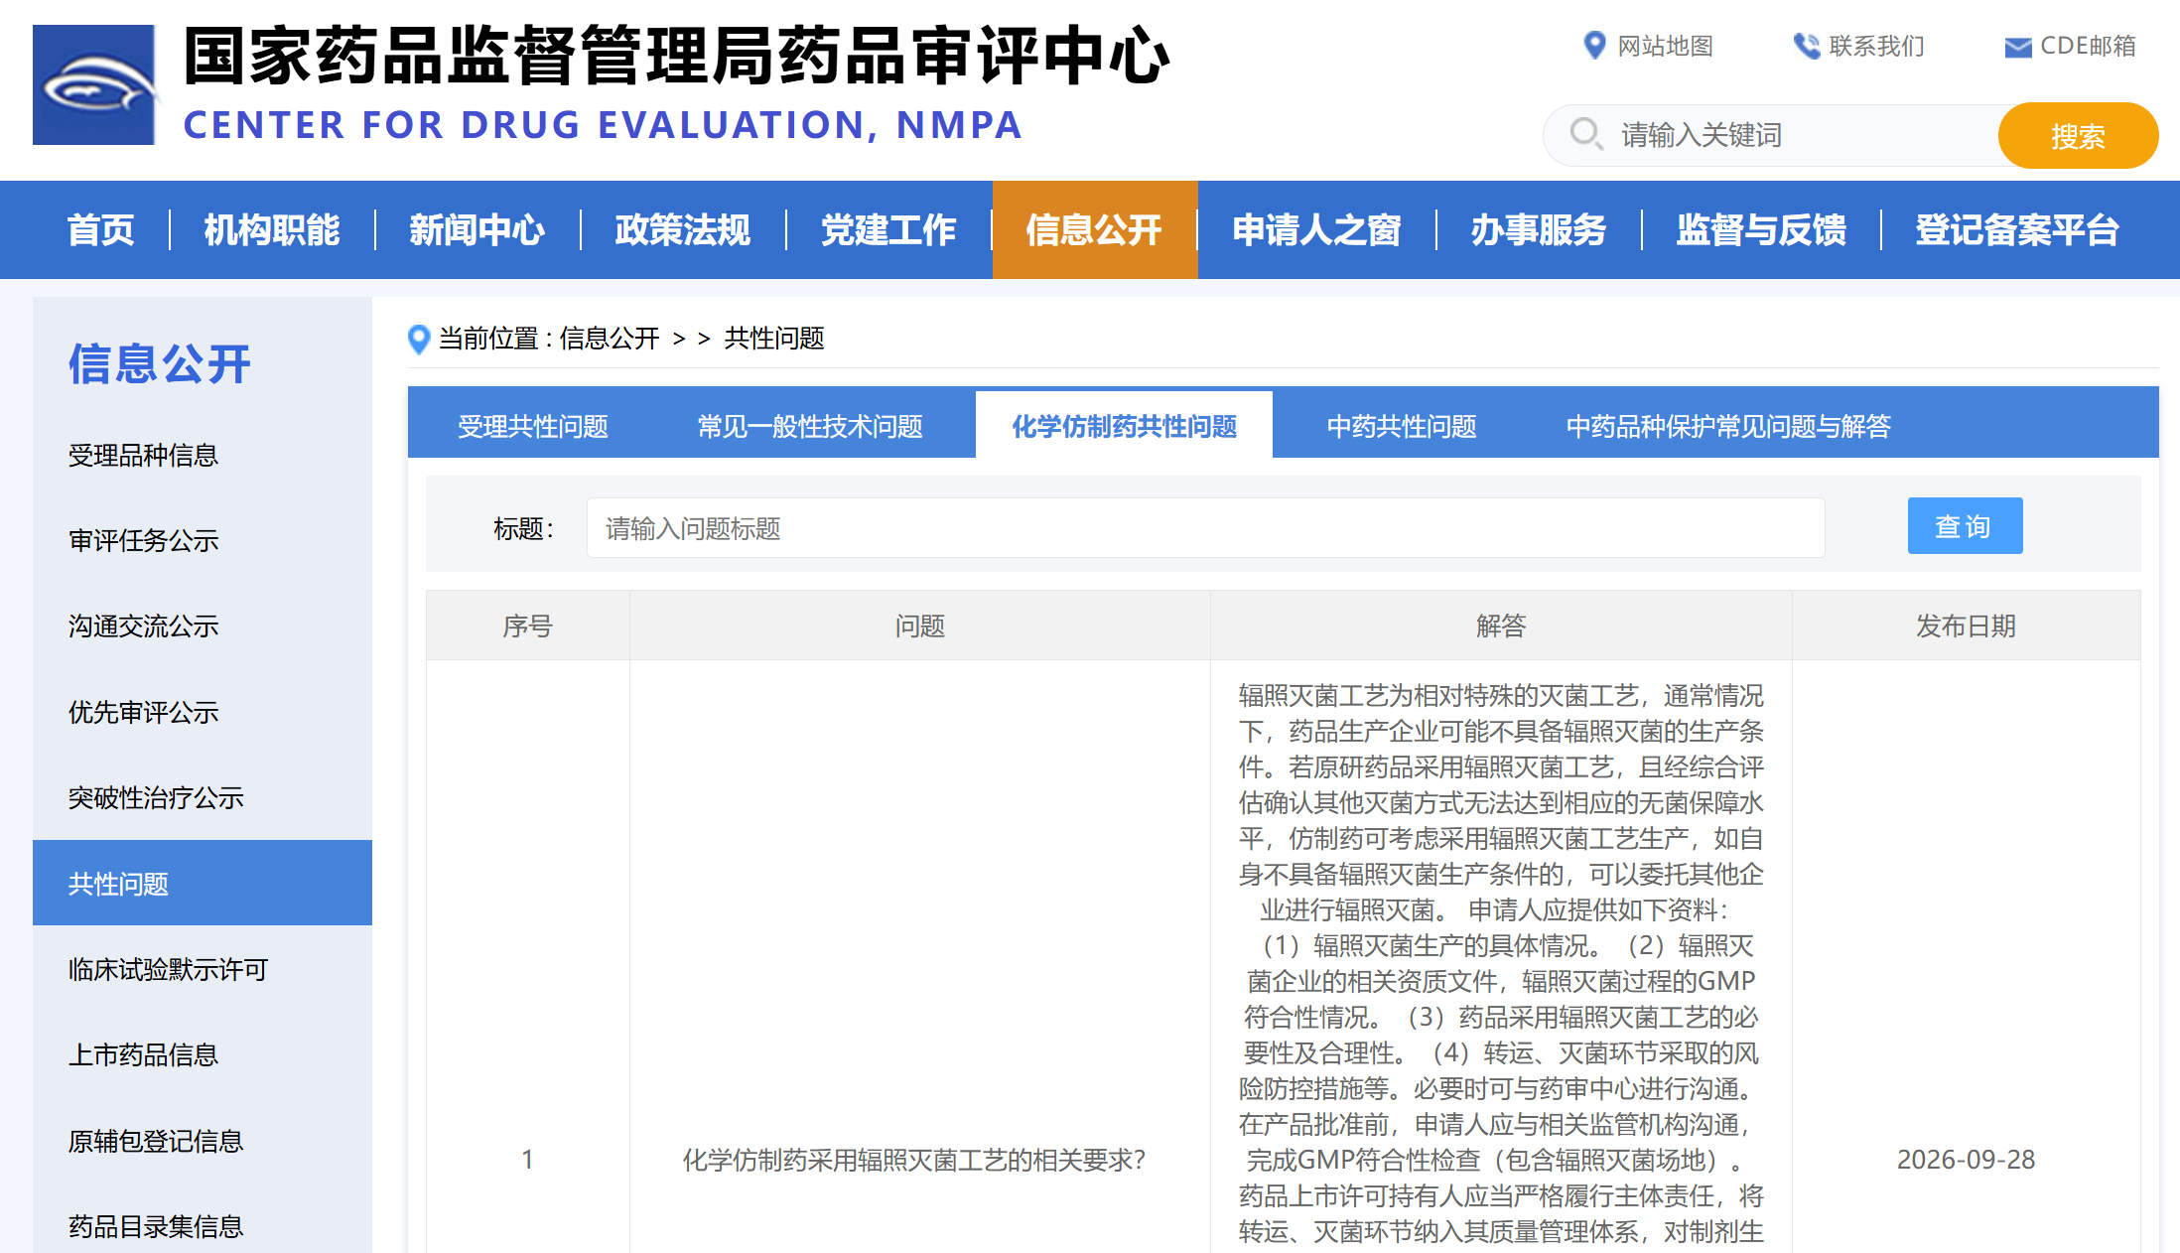The width and height of the screenshot is (2180, 1253).
Task: Switch to 受理共性问题 tab
Action: [x=533, y=426]
